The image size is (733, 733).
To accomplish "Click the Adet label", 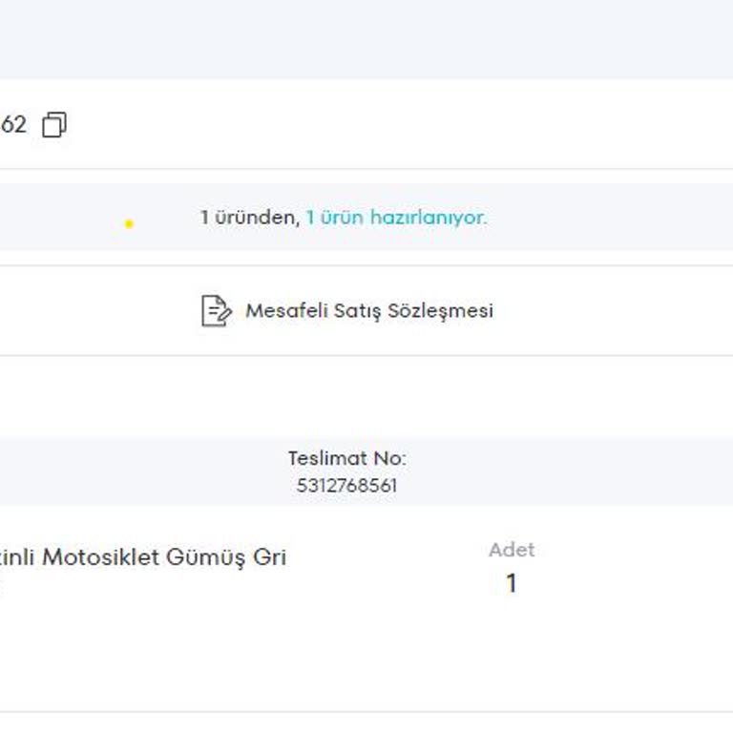I will pos(512,550).
